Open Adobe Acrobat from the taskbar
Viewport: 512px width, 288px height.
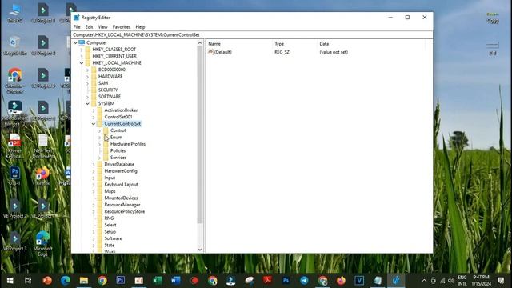(x=267, y=281)
